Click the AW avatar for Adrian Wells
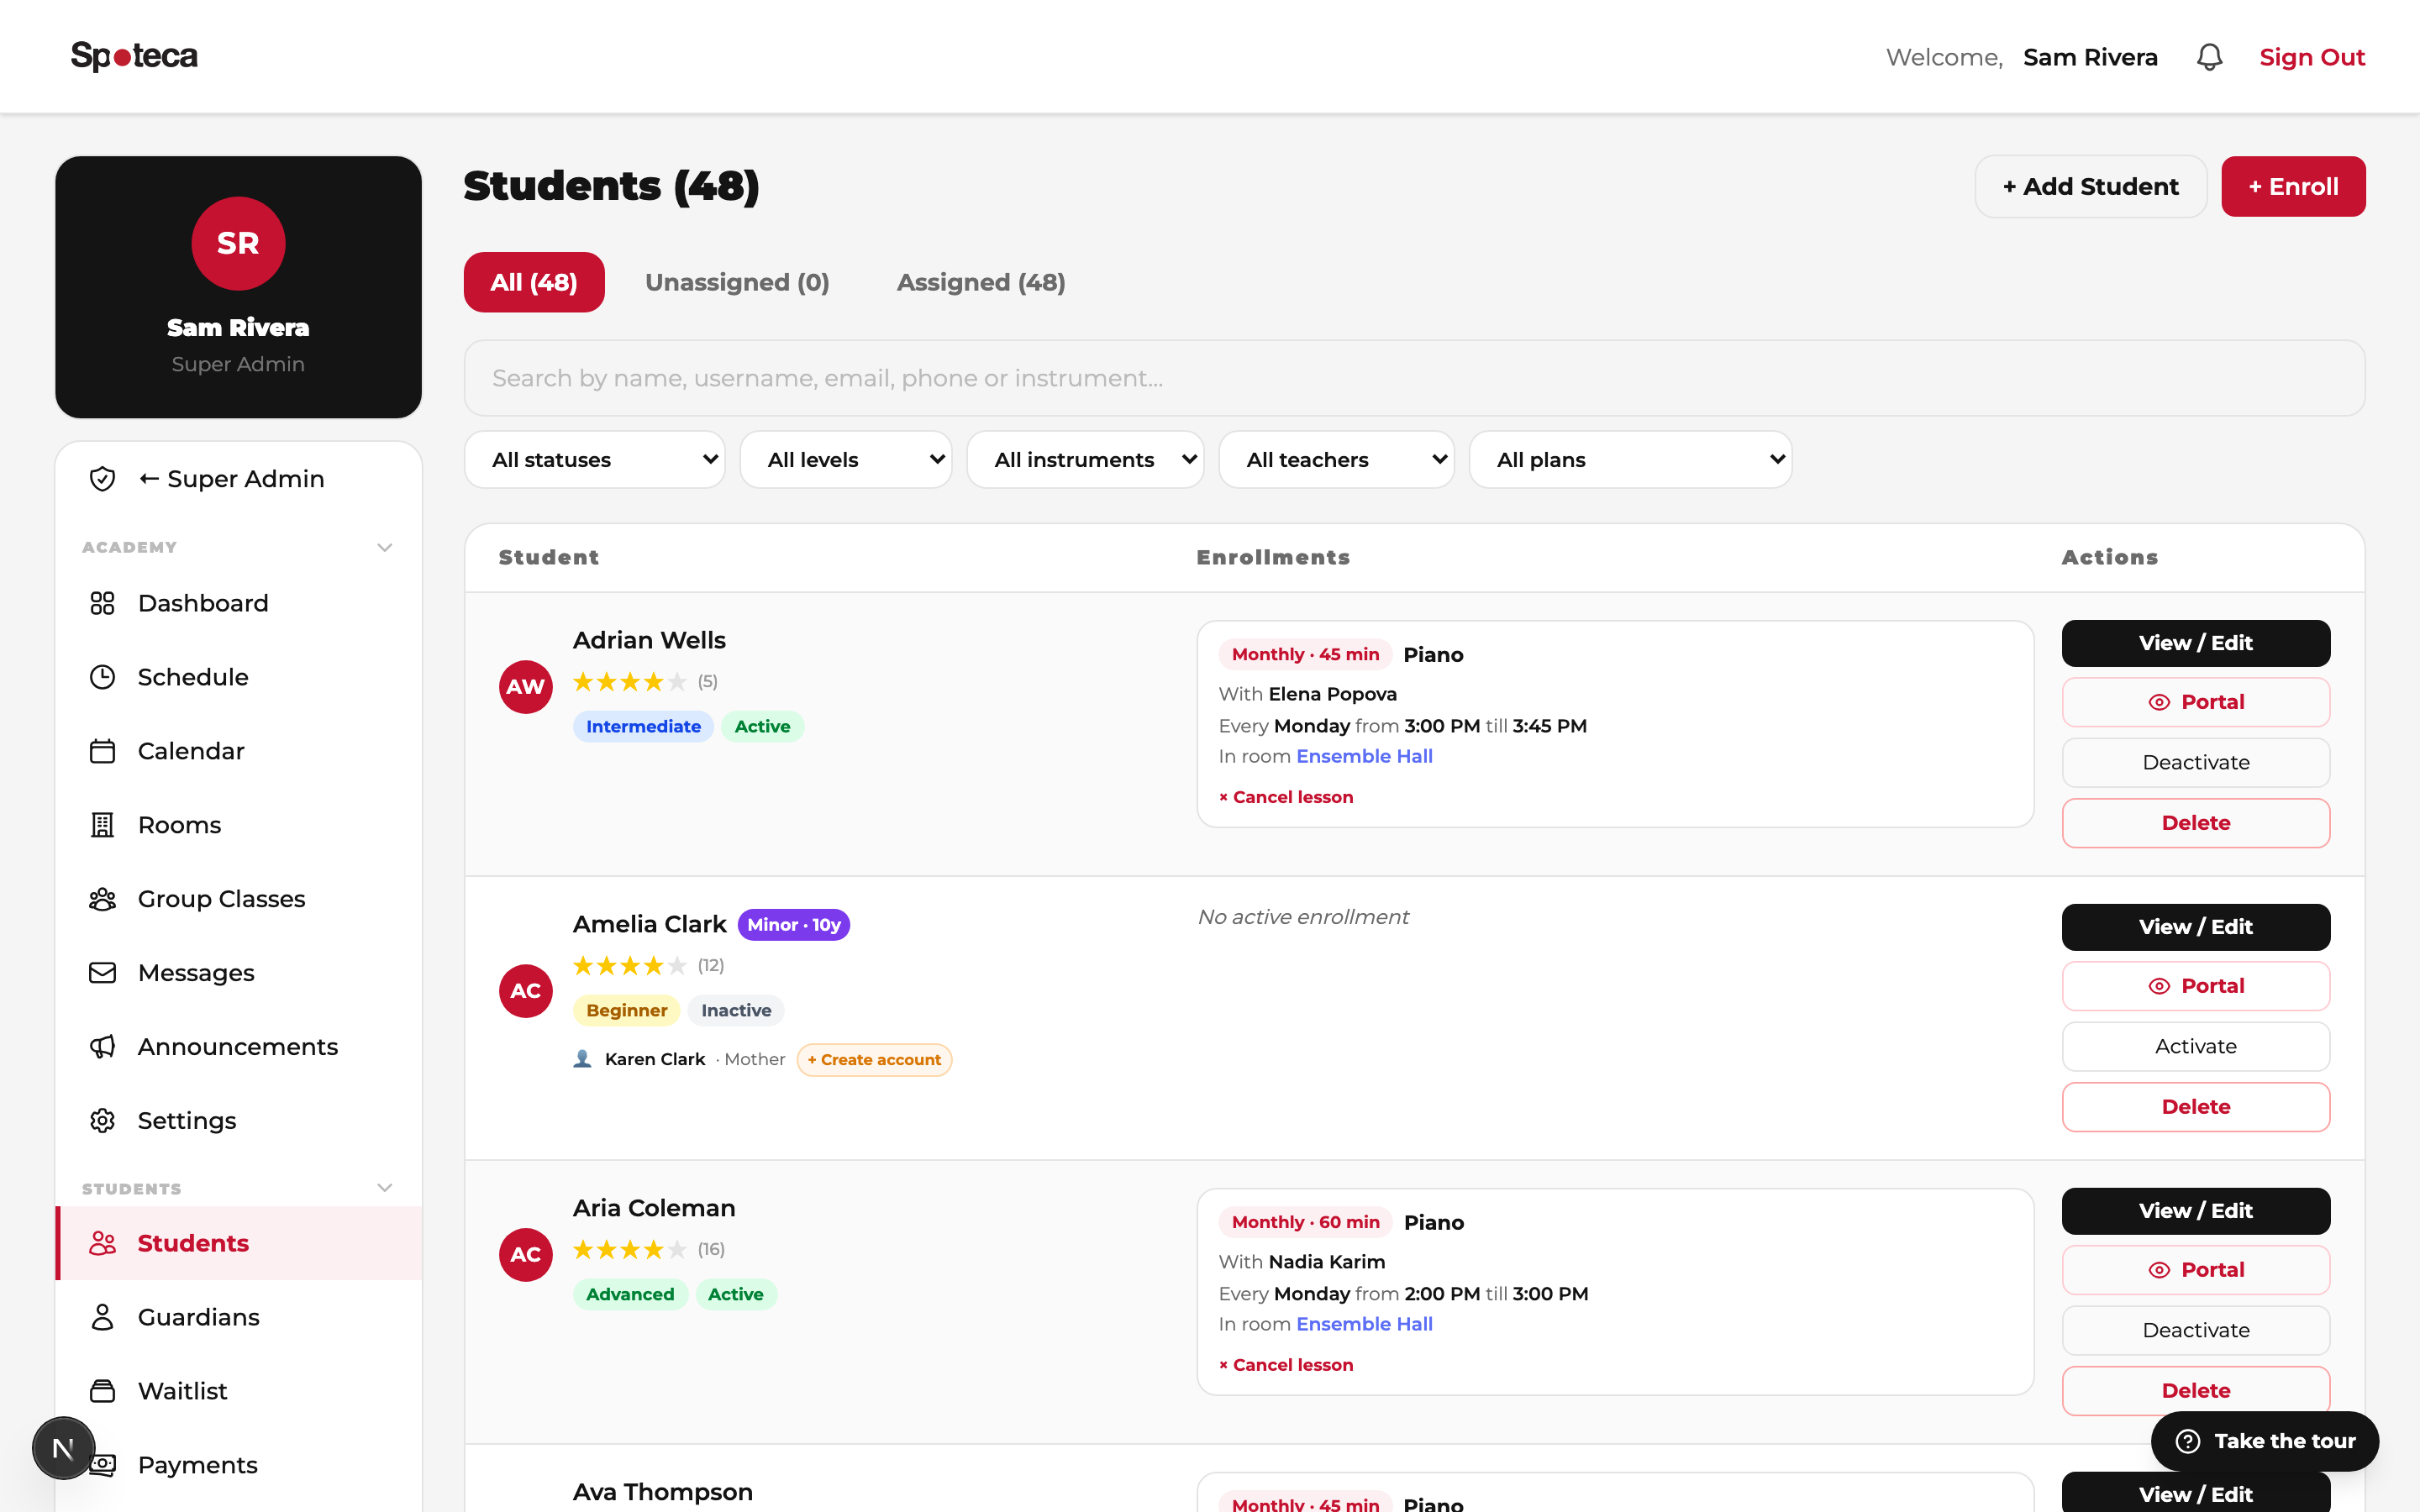The height and width of the screenshot is (1512, 2420). (526, 687)
